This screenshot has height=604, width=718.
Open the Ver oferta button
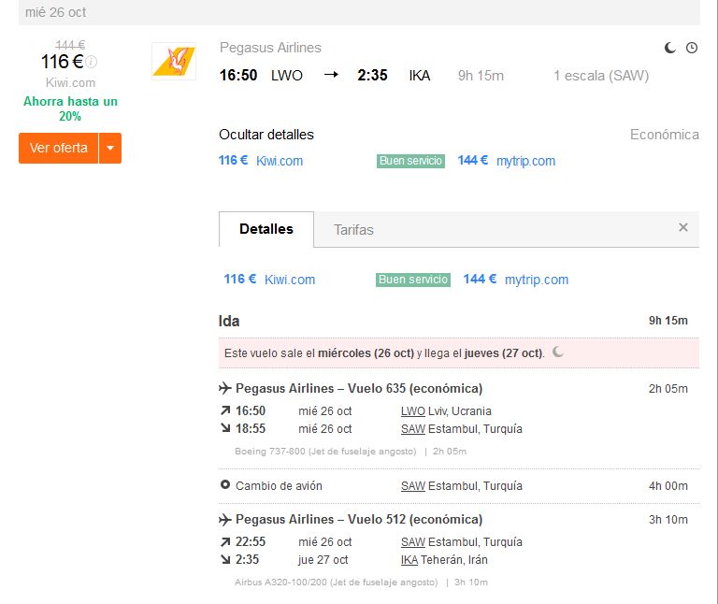click(x=59, y=148)
